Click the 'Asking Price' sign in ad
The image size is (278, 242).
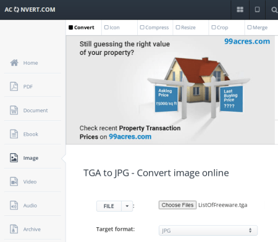pos(166,99)
